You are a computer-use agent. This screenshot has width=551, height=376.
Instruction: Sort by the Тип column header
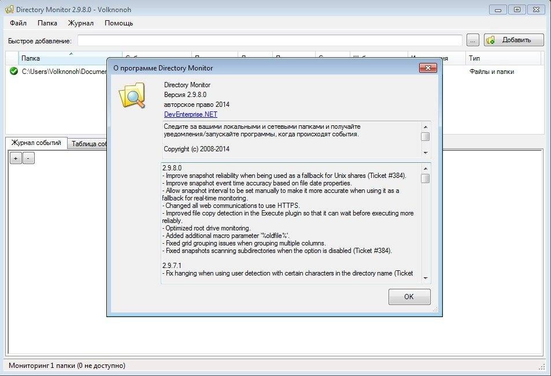pyautogui.click(x=504, y=58)
